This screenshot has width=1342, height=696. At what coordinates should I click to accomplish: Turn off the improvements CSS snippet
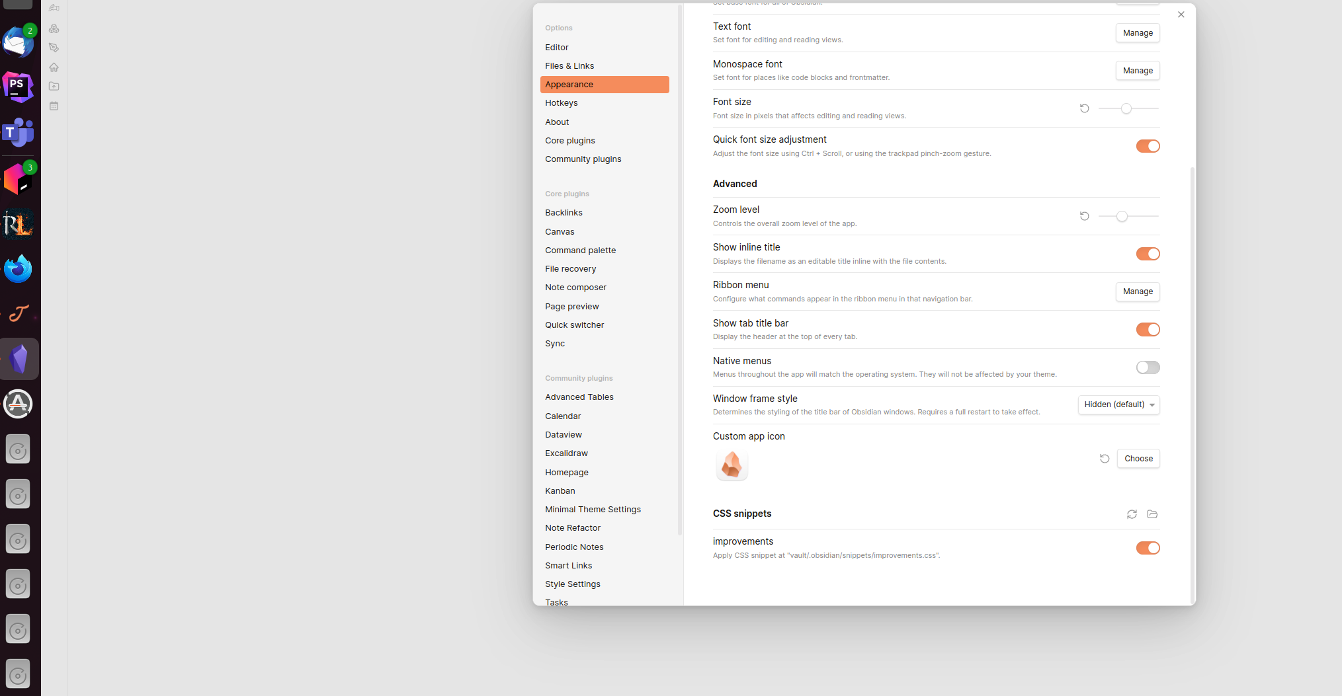(x=1148, y=548)
